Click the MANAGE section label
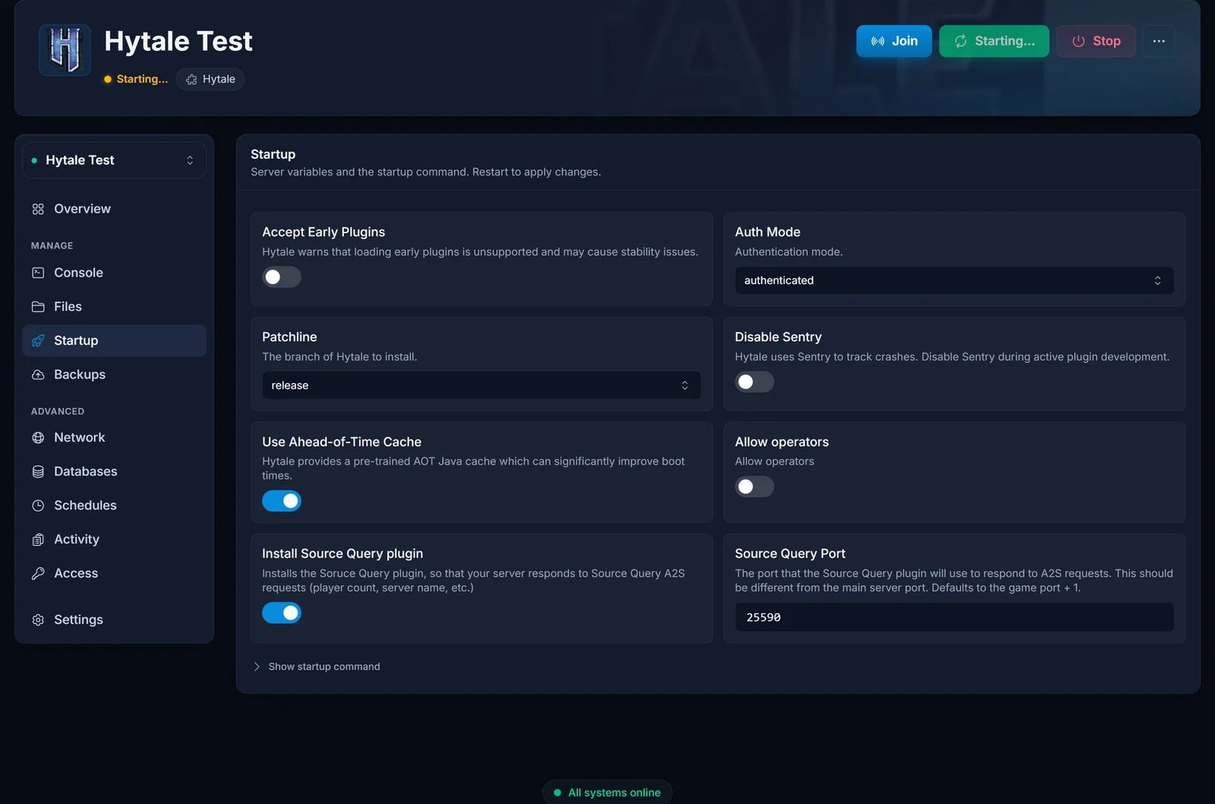Screen dimensions: 1215x804 tap(52, 246)
